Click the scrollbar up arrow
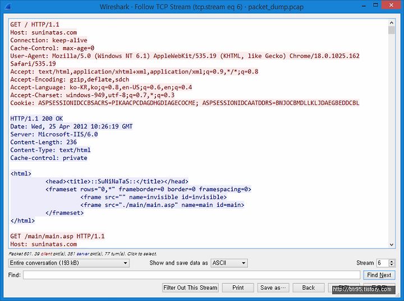 392,22
